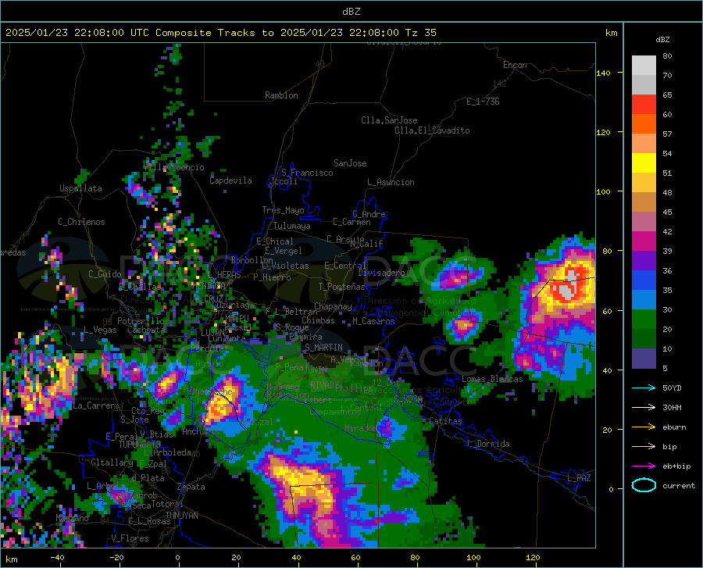The height and width of the screenshot is (568, 703).
Task: Pick the dark green 10-20 dBZ legend swatch
Action: coord(644,339)
